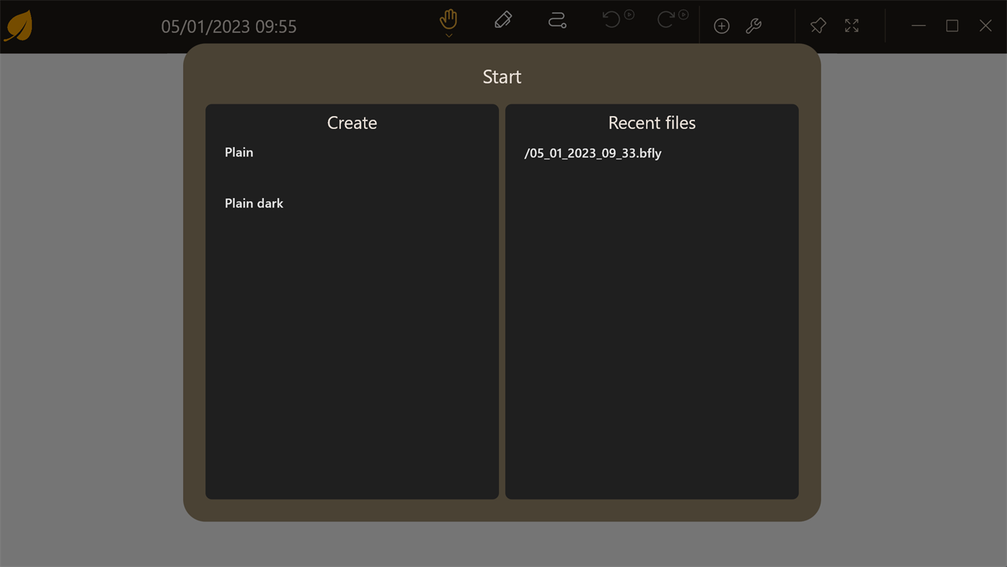Select the pan hand tool

[448, 19]
